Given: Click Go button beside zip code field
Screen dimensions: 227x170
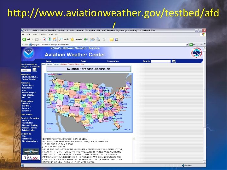Looking at the screenshot, I should (34, 70).
